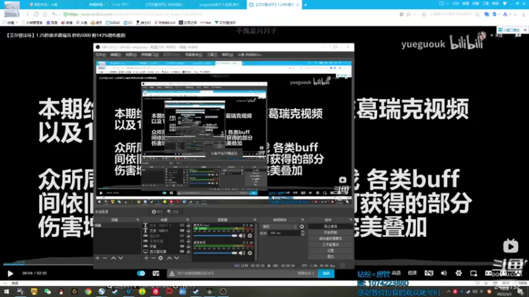Viewport: 529px width, 297px height.
Task: Click the 停止推流 button in OBS
Action: coord(330,226)
